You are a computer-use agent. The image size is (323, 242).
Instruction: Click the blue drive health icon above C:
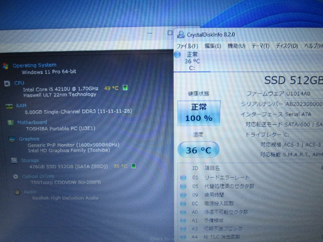(x=177, y=55)
